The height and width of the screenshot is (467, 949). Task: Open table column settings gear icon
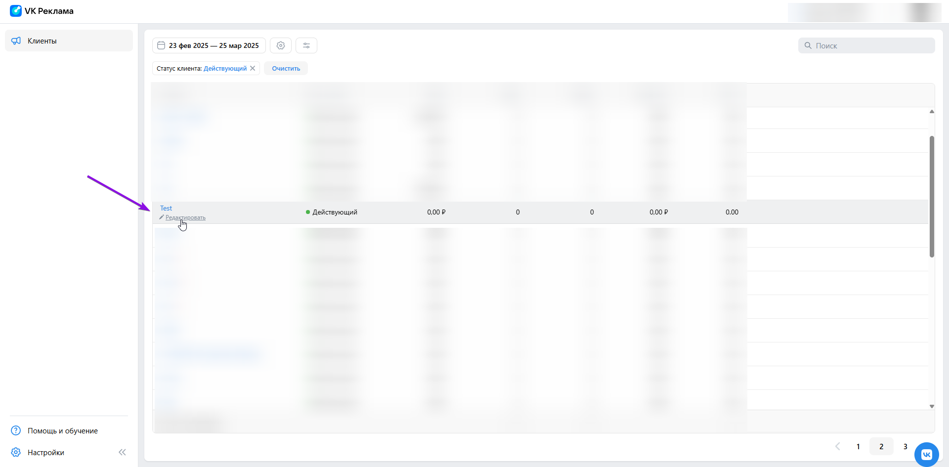281,45
